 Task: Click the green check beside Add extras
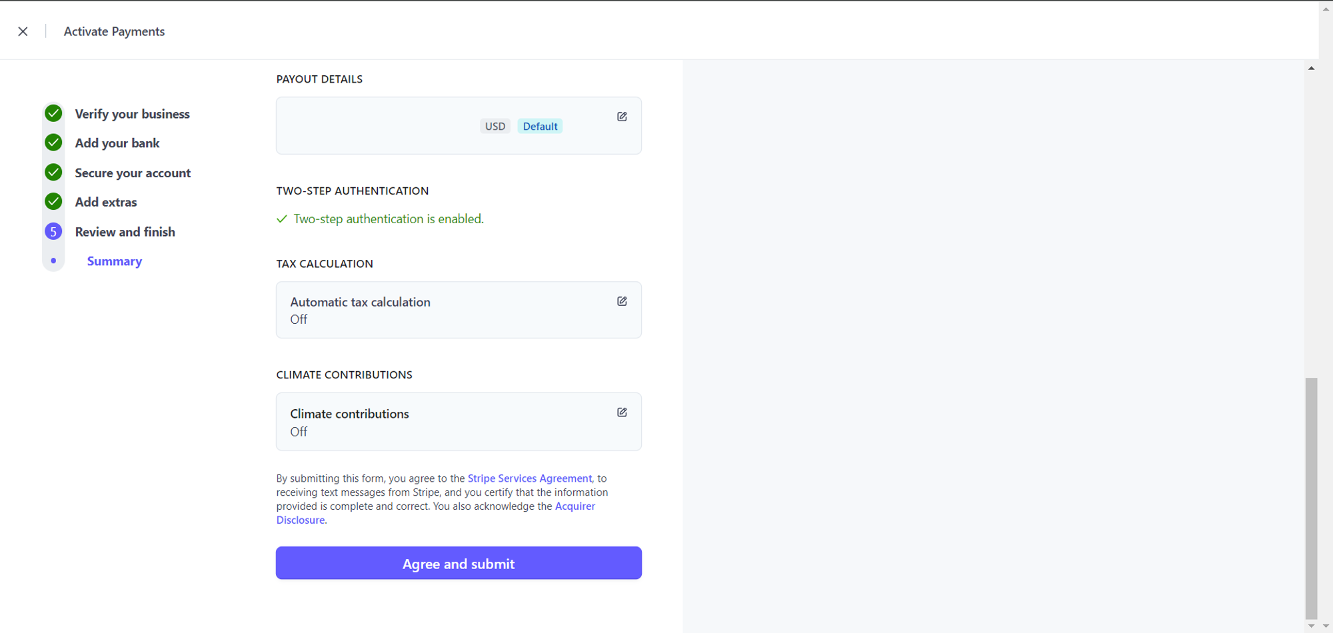coord(53,201)
